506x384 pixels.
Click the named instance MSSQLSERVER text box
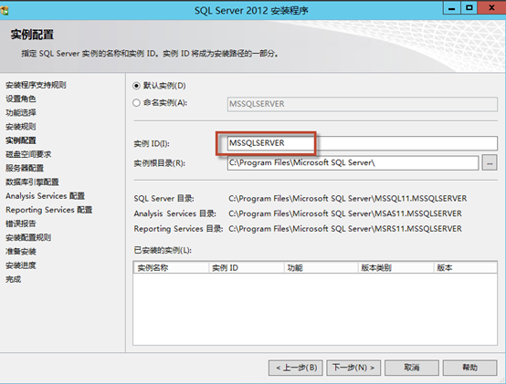362,104
